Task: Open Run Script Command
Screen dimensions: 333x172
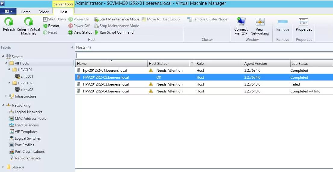Action: (x=114, y=32)
